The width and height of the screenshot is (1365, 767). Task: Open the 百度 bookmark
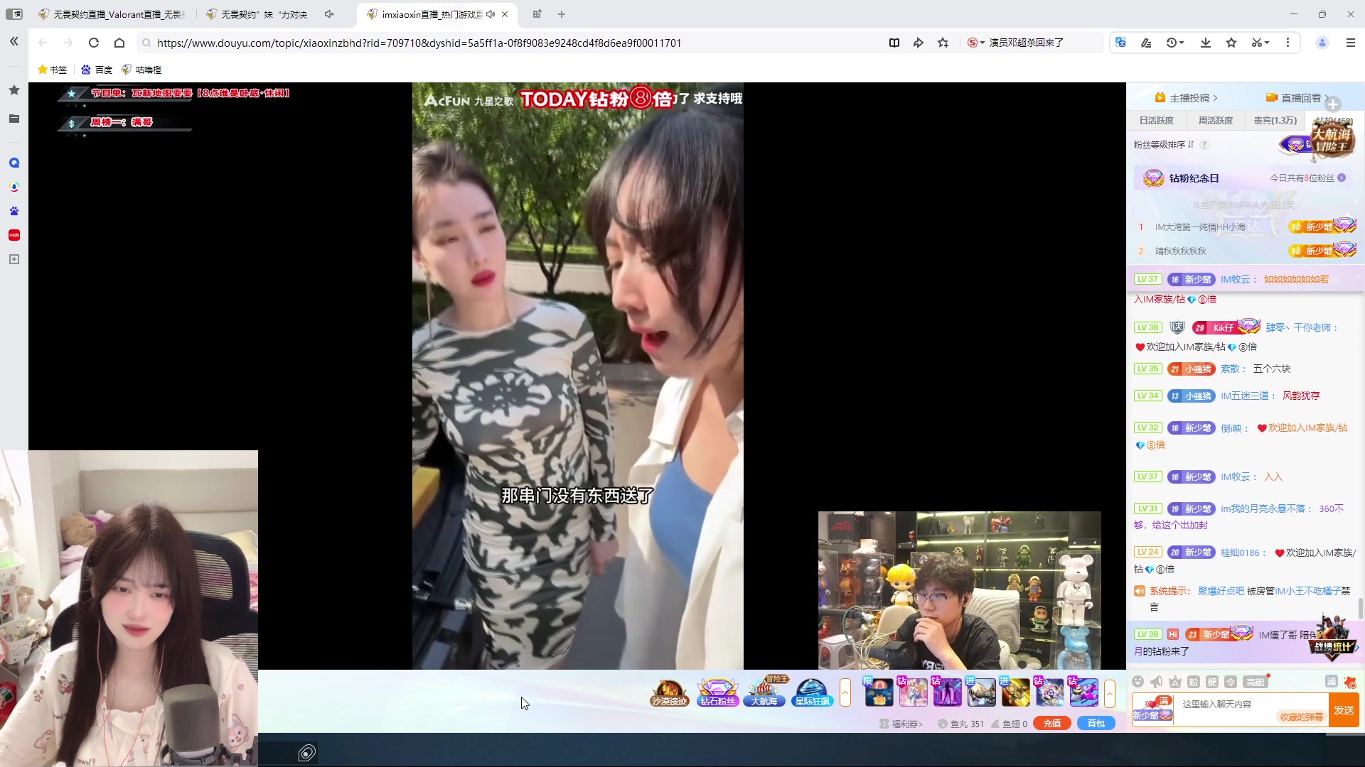coord(97,70)
